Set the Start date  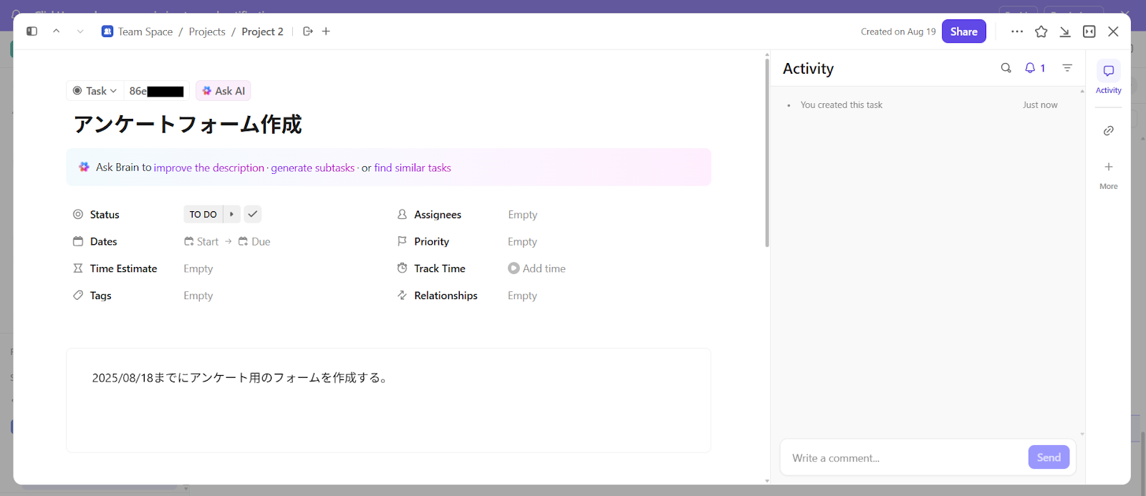tap(201, 242)
